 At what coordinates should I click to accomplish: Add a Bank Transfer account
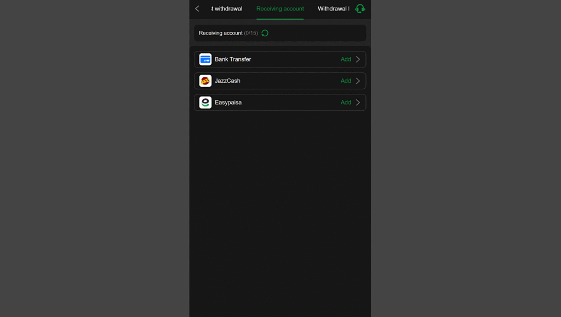tap(346, 59)
